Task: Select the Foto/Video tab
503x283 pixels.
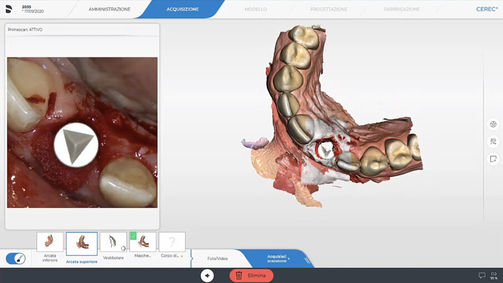Action: pos(217,259)
